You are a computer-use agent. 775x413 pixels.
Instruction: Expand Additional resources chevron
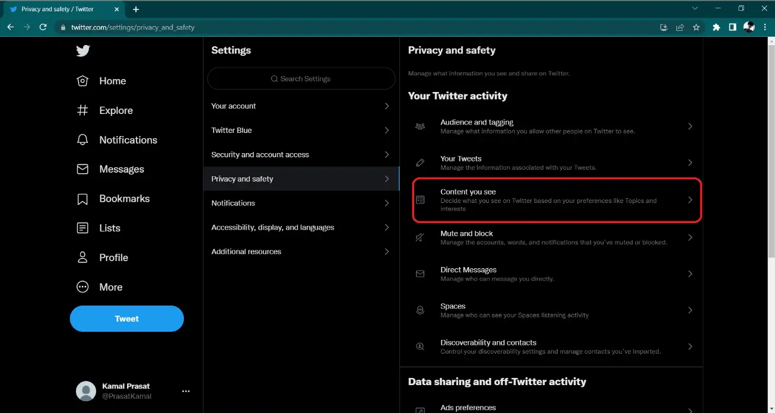point(387,252)
